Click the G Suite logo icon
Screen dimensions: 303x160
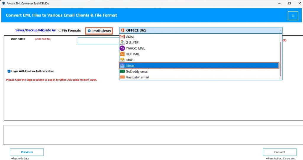click(122, 42)
